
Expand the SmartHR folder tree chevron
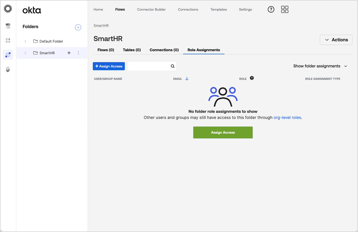coord(25,53)
